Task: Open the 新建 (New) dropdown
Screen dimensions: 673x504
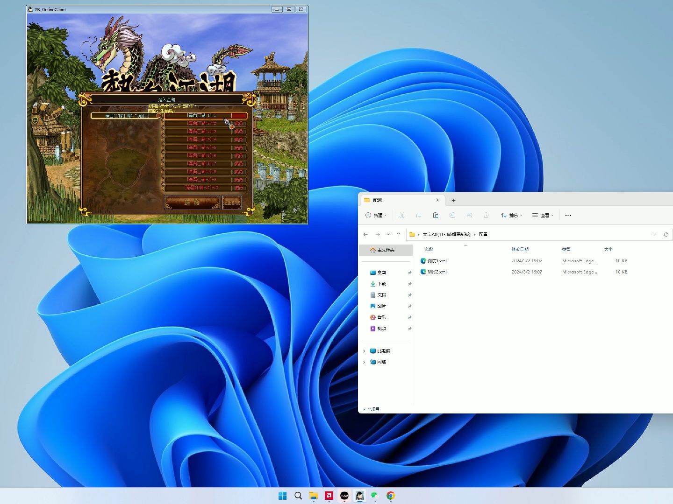Action: [376, 215]
